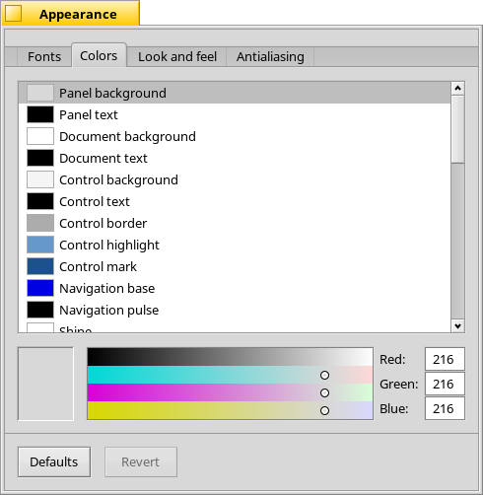Open the Antialiasing tab
The width and height of the screenshot is (483, 495).
pyautogui.click(x=270, y=56)
